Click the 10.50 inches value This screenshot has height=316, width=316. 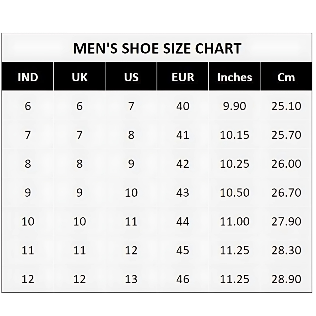(234, 193)
